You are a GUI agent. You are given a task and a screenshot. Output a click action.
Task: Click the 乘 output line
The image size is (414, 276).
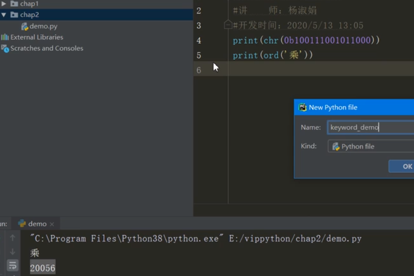pyautogui.click(x=35, y=253)
